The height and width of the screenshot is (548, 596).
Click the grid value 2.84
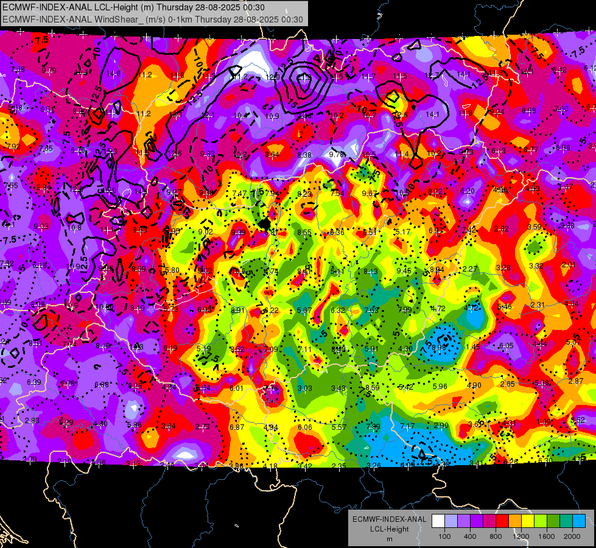pos(44,188)
